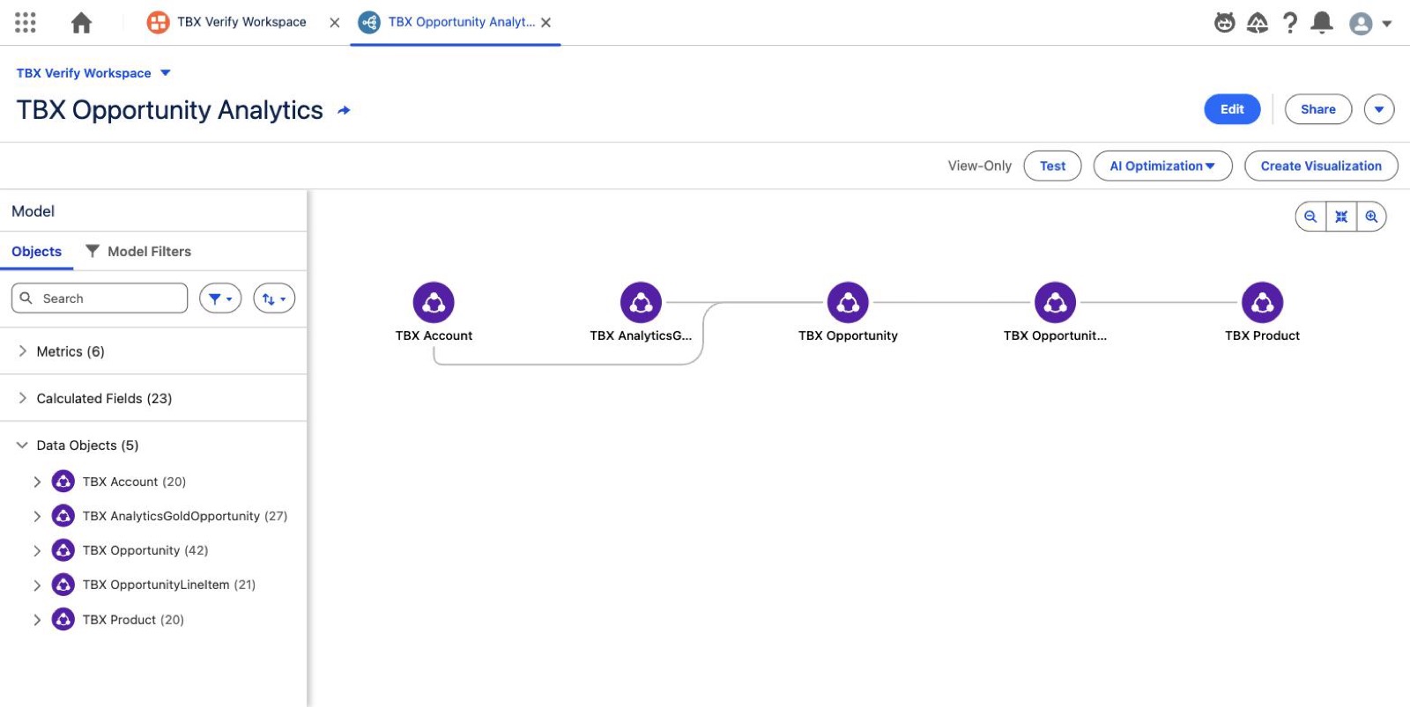Screen dimensions: 1410x707
Task: Open the TBX Verify Workspace breadcrumb dropdown arrow
Action: coord(165,73)
